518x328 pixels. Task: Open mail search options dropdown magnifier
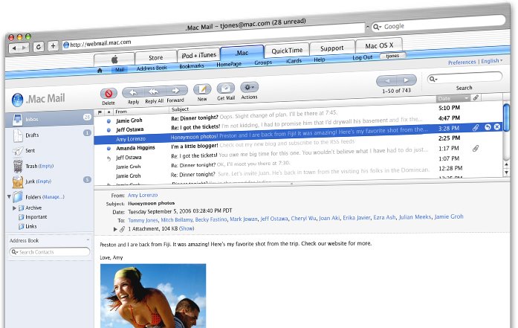[x=433, y=79]
